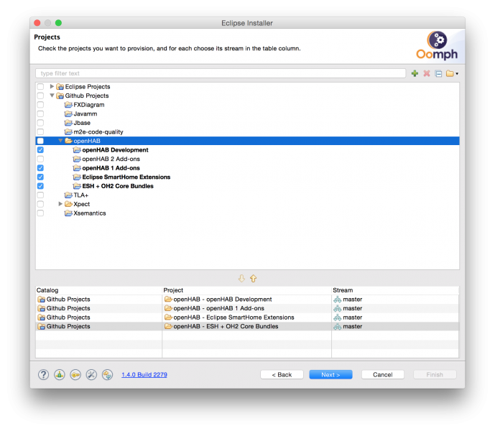The height and width of the screenshot is (431, 495).
Task: Select the TLA+ tree item
Action: pos(80,195)
